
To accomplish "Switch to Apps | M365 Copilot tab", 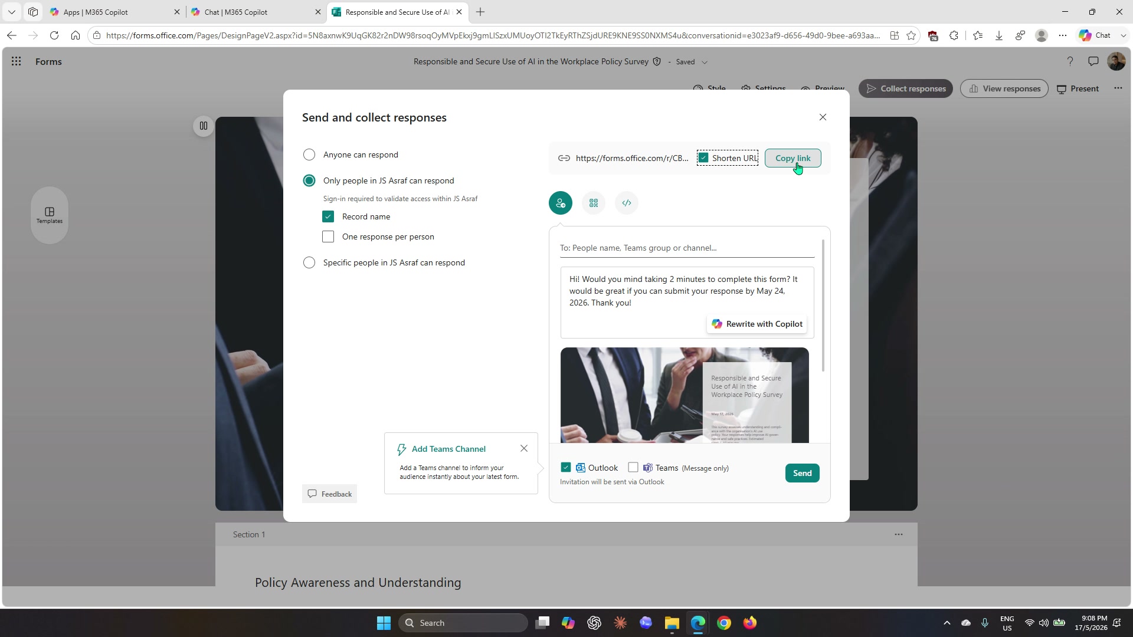I will [116, 12].
